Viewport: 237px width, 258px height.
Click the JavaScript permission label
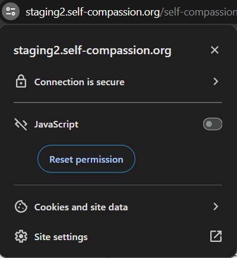pos(56,125)
